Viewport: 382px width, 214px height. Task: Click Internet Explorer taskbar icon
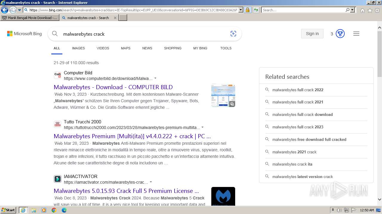point(23,210)
